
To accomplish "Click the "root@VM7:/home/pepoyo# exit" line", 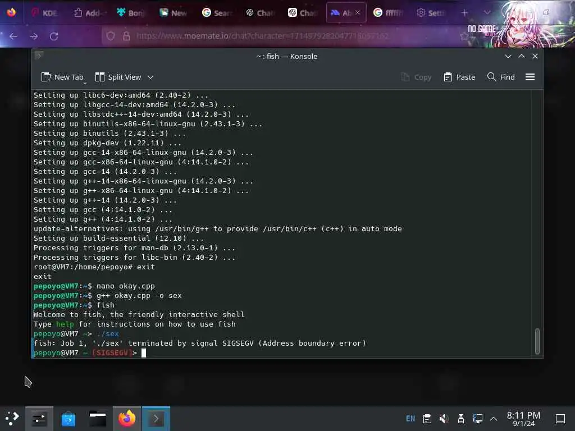I will [94, 267].
